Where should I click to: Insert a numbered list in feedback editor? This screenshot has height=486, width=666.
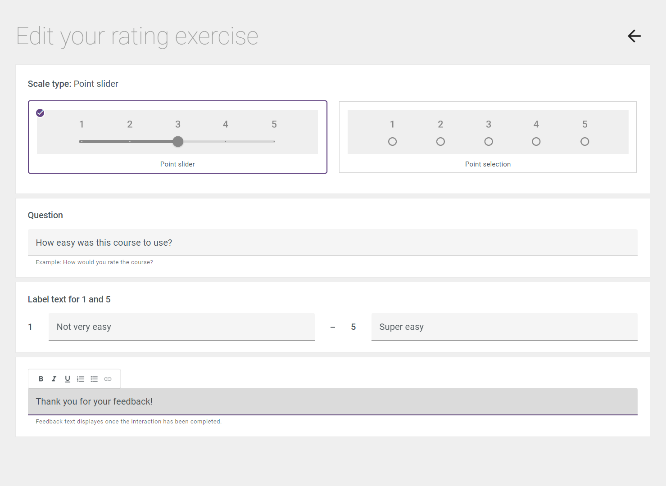[81, 379]
